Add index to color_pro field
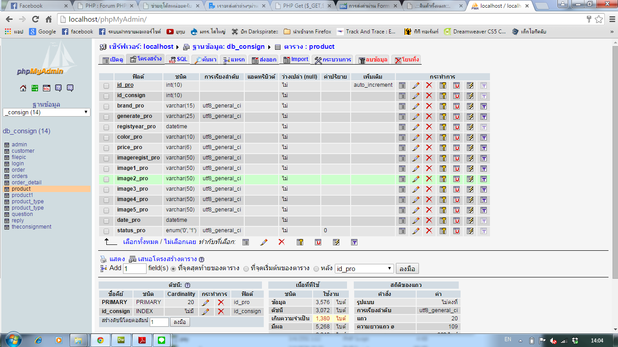The height and width of the screenshot is (347, 618). pyautogui.click(x=470, y=137)
